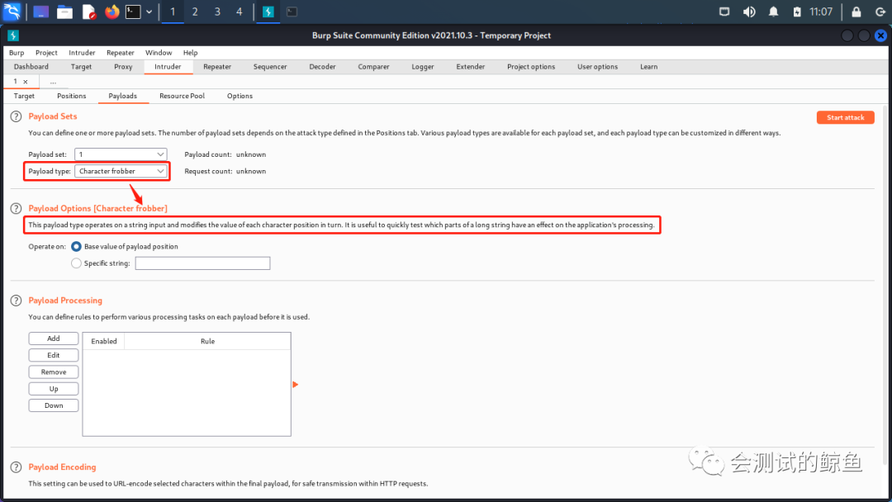This screenshot has height=502, width=892.
Task: Switch to workspace 2
Action: (195, 12)
